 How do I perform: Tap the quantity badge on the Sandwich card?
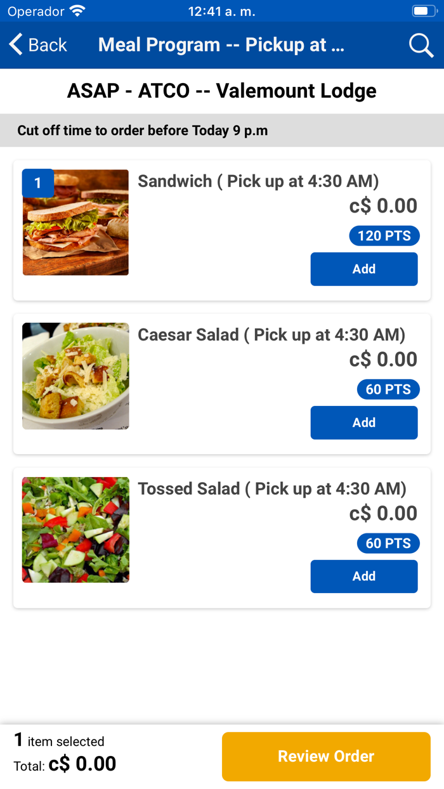[x=37, y=183]
